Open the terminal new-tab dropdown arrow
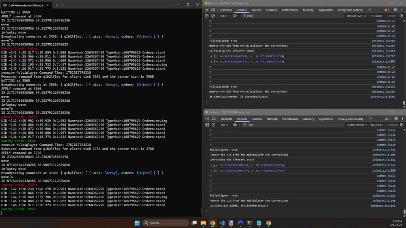This screenshot has width=406, height=228. coord(63,5)
